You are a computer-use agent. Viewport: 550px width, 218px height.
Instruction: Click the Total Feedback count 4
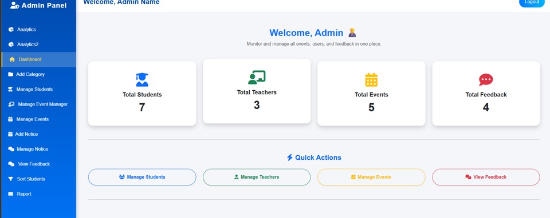[486, 107]
